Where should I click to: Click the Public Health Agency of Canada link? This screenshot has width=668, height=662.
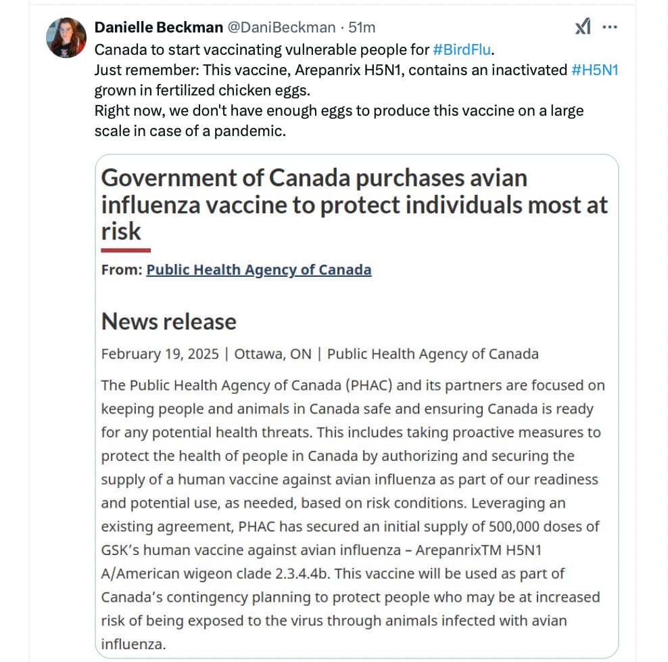(259, 269)
